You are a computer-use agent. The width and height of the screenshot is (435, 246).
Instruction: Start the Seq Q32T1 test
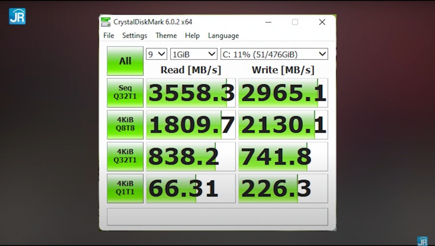(x=125, y=93)
